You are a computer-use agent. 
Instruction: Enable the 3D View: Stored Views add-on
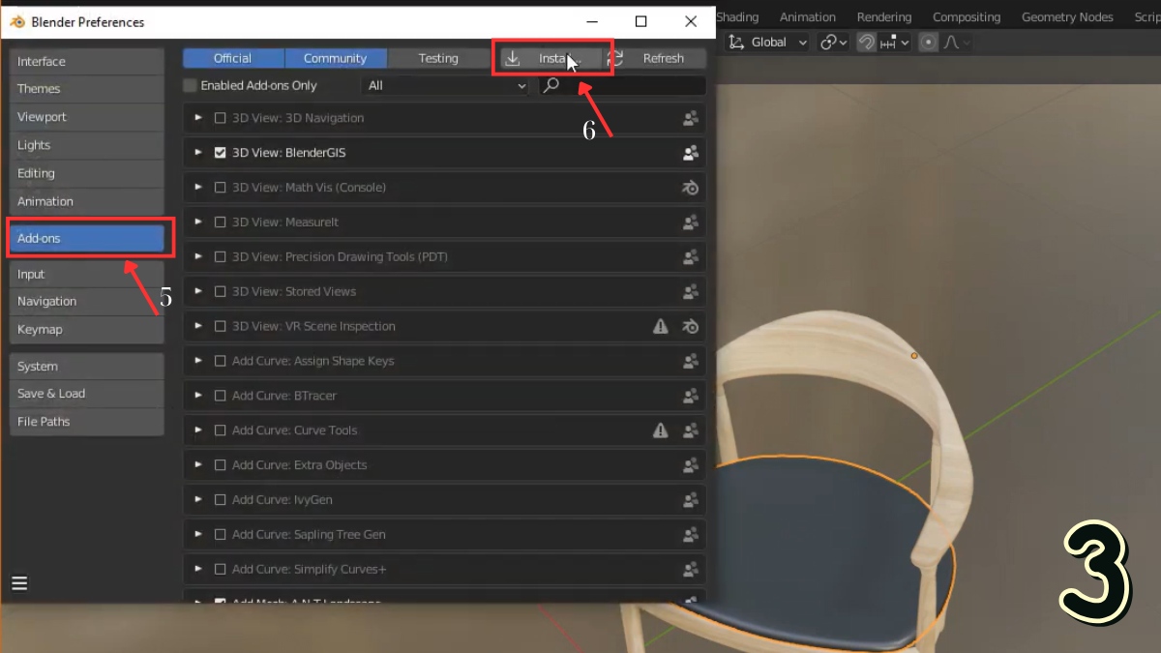(x=220, y=291)
